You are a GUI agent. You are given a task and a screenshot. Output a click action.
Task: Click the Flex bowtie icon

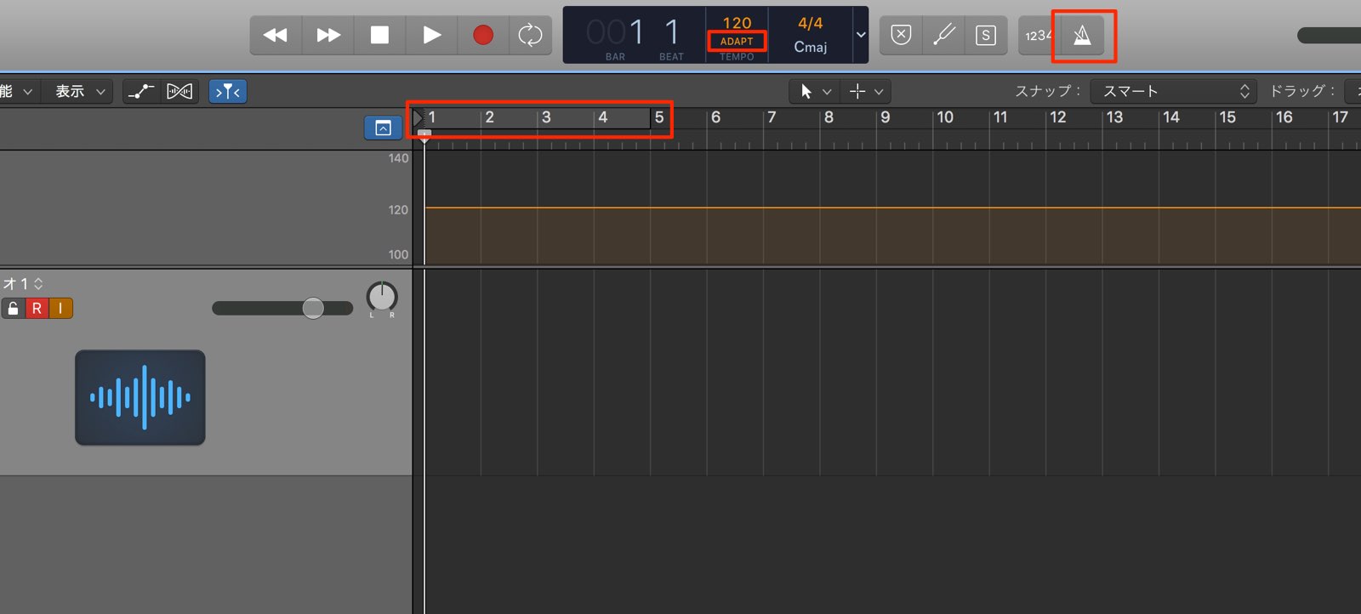[x=179, y=91]
